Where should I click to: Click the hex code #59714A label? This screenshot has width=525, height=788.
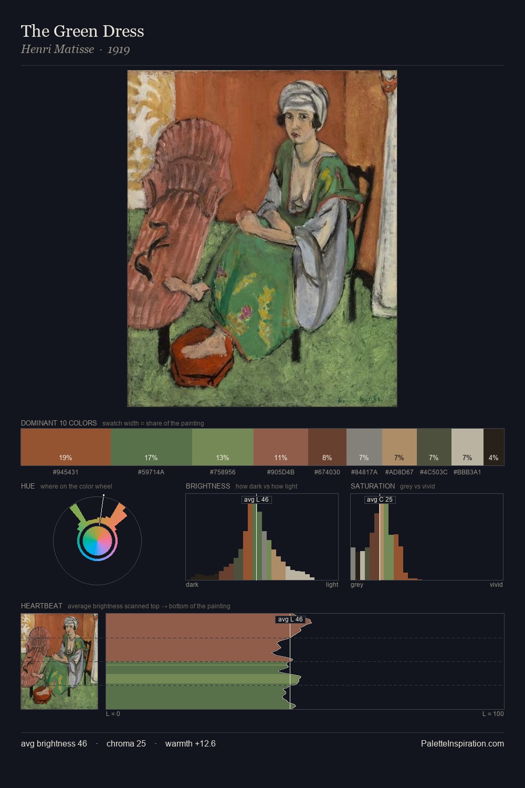click(151, 472)
